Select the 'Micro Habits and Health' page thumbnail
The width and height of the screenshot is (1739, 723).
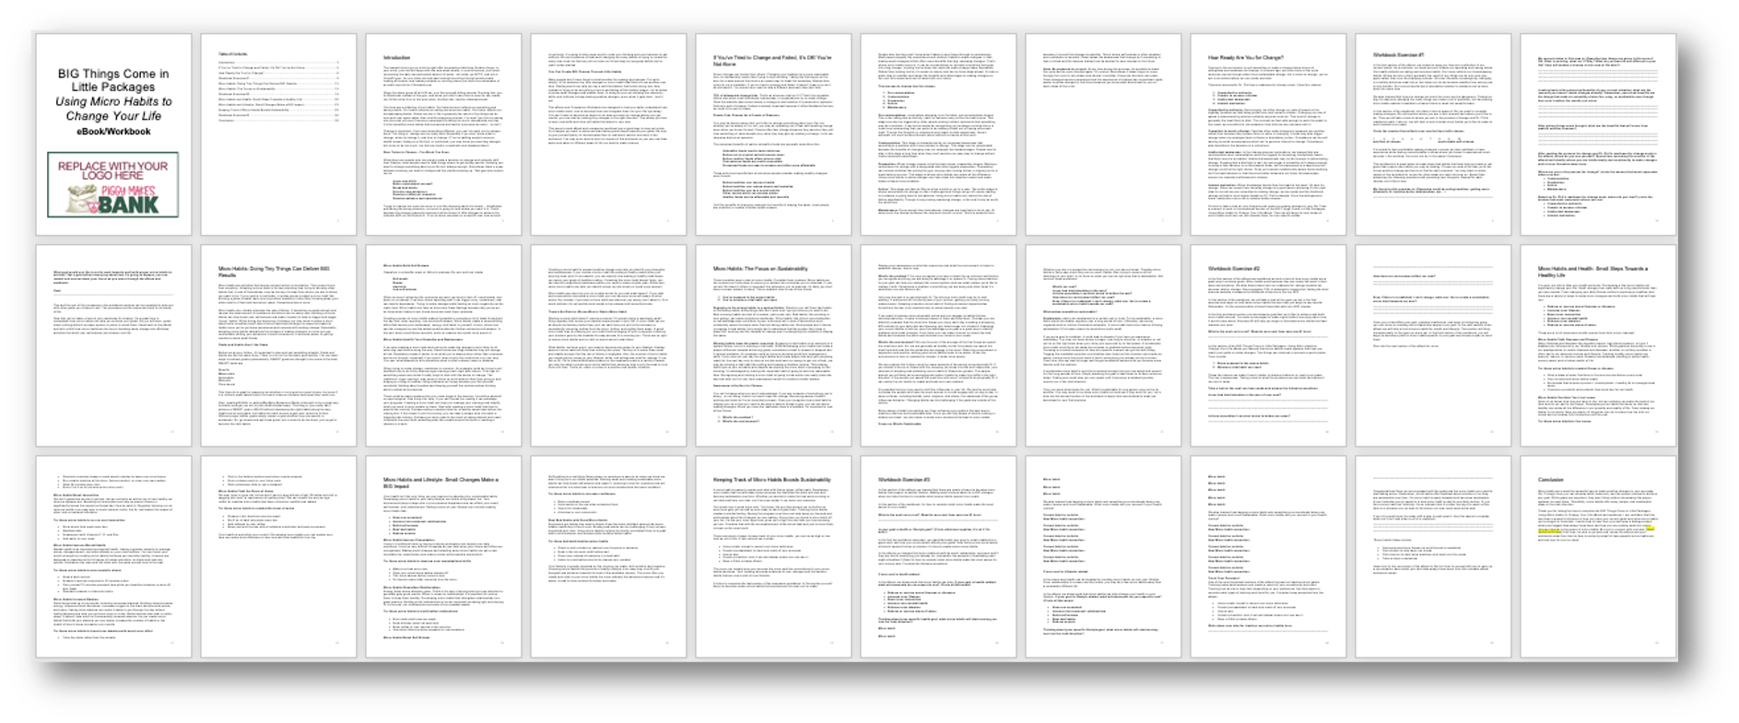click(1598, 345)
